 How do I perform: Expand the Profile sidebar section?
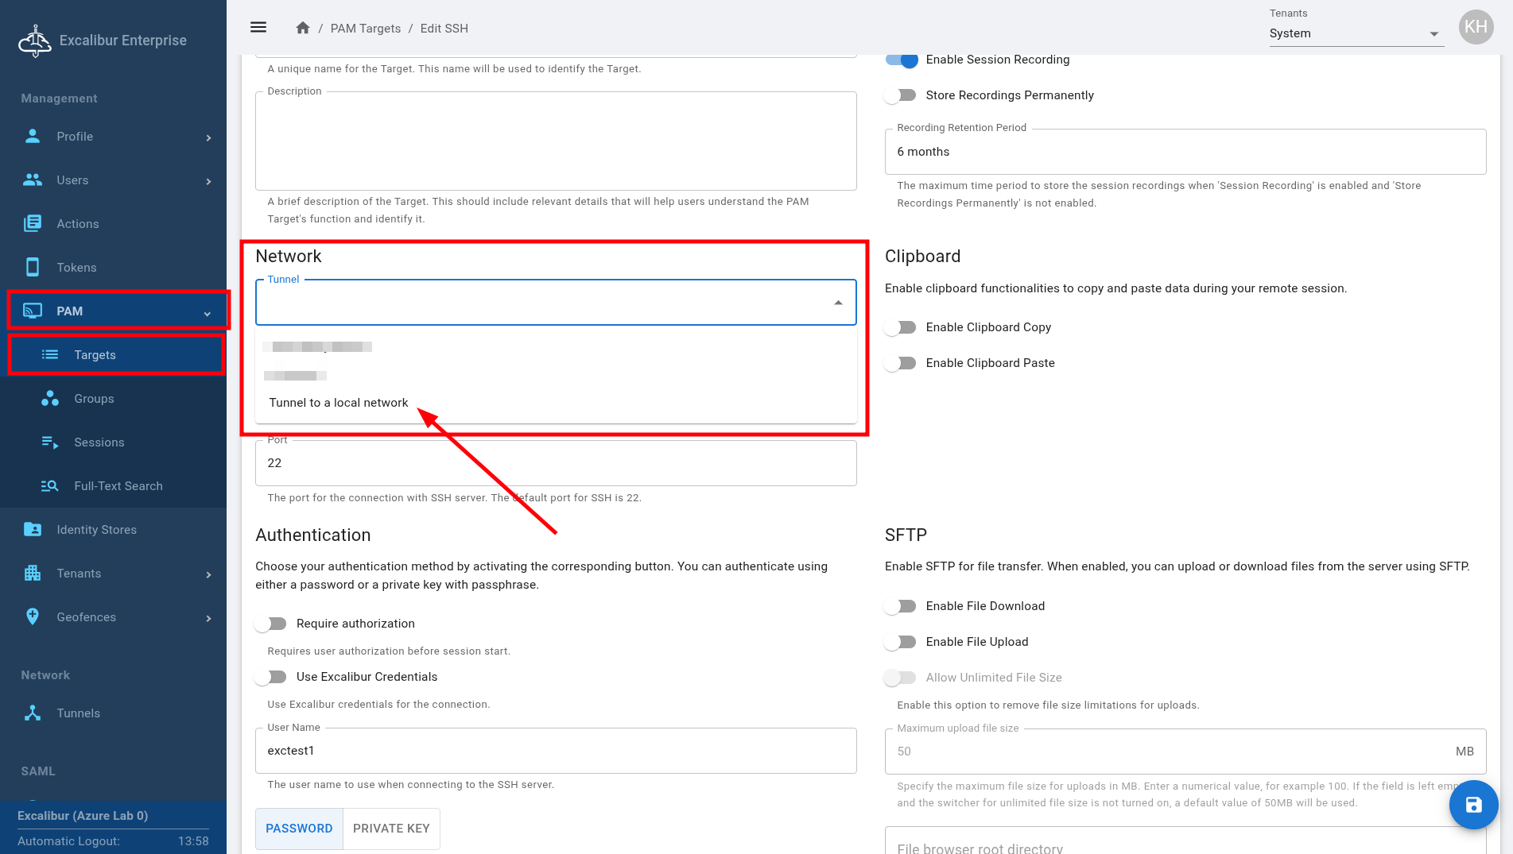click(x=208, y=137)
